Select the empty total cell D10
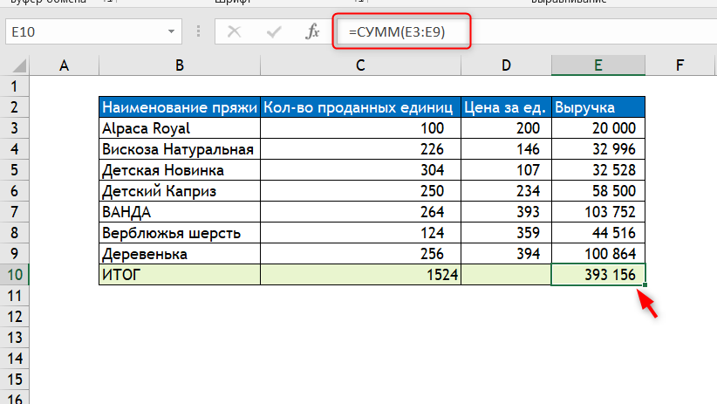This screenshot has height=404, width=717. (506, 275)
